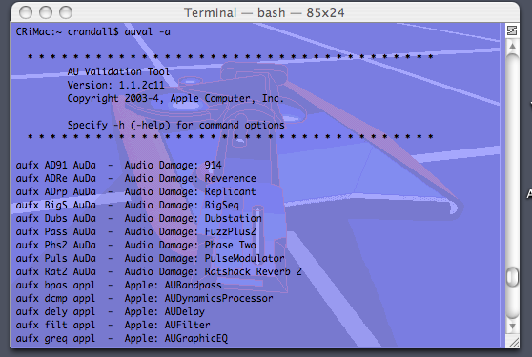
Task: Click the vertical scrollbar thumb
Action: (512, 276)
